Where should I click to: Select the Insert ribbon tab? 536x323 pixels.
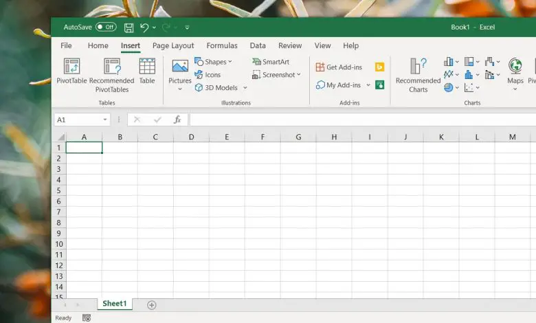point(131,45)
